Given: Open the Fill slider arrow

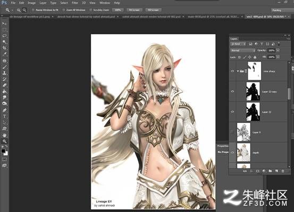Looking at the screenshot, I should (x=278, y=57).
